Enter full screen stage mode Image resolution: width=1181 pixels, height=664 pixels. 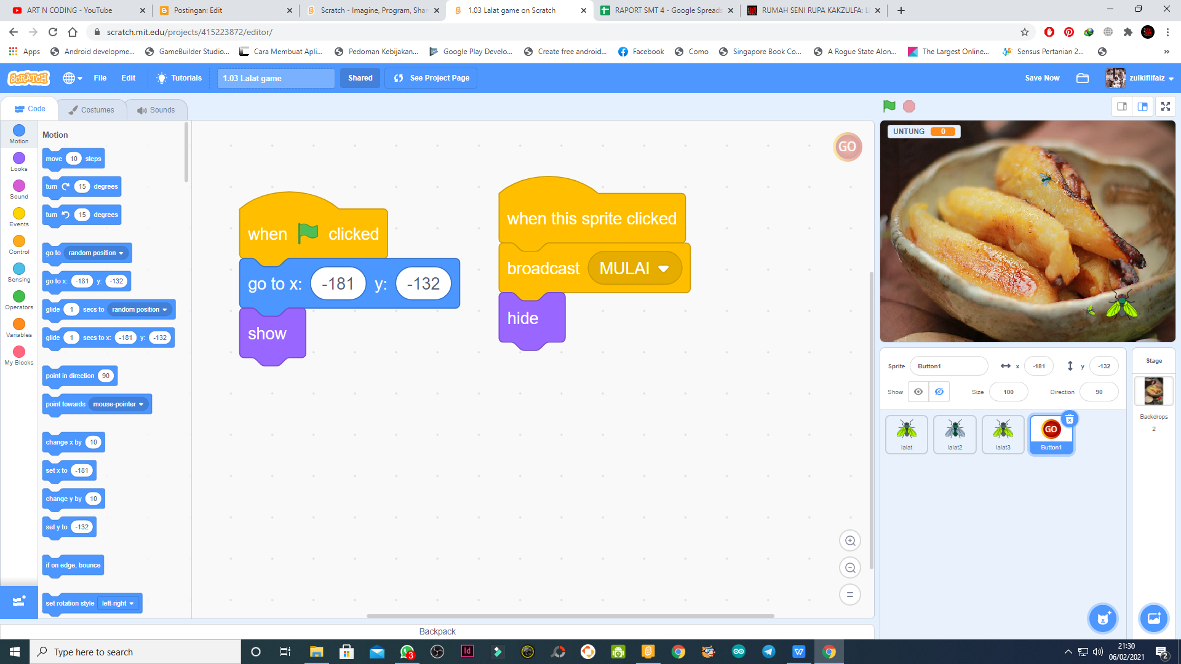[x=1165, y=106]
